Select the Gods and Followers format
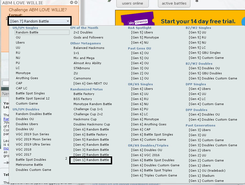Screen dimensions: 245x185 click(x=89, y=37)
